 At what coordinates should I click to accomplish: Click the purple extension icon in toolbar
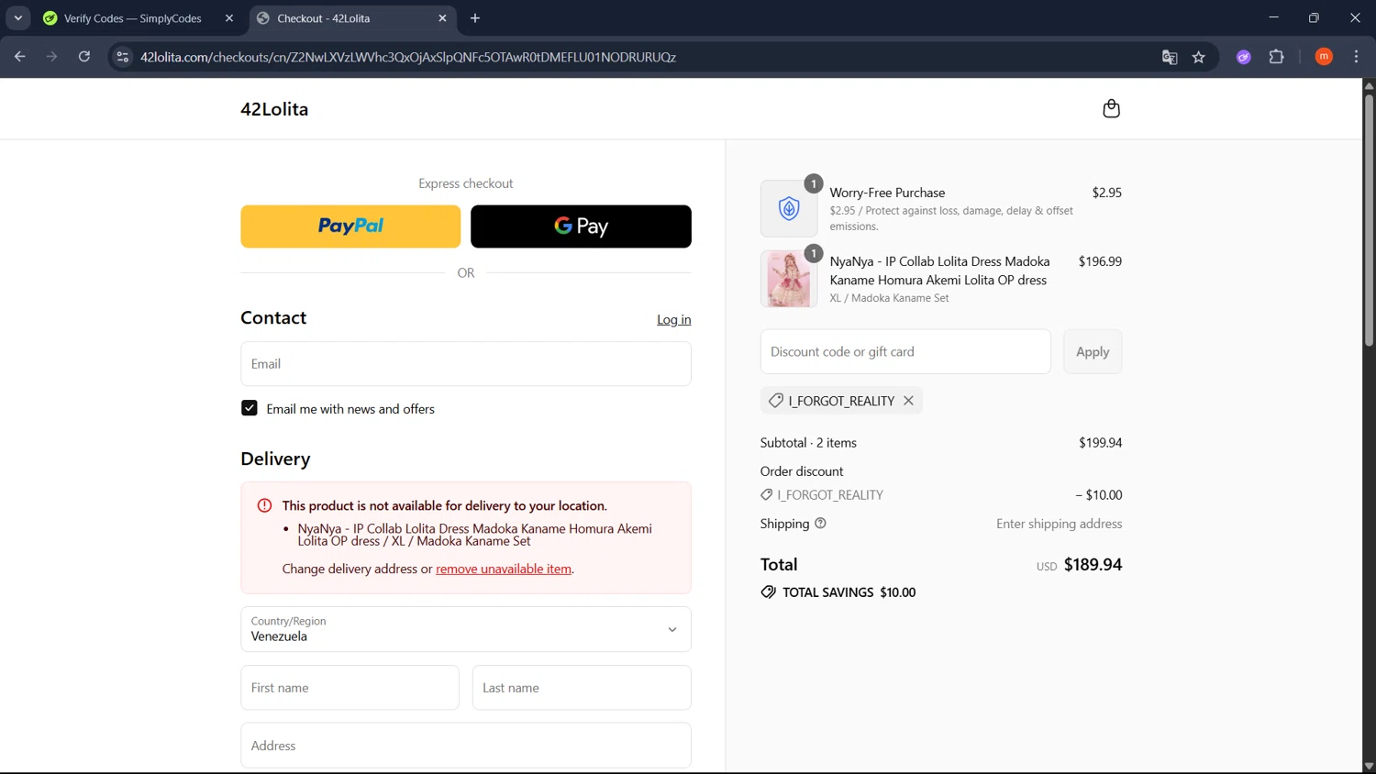coord(1244,57)
